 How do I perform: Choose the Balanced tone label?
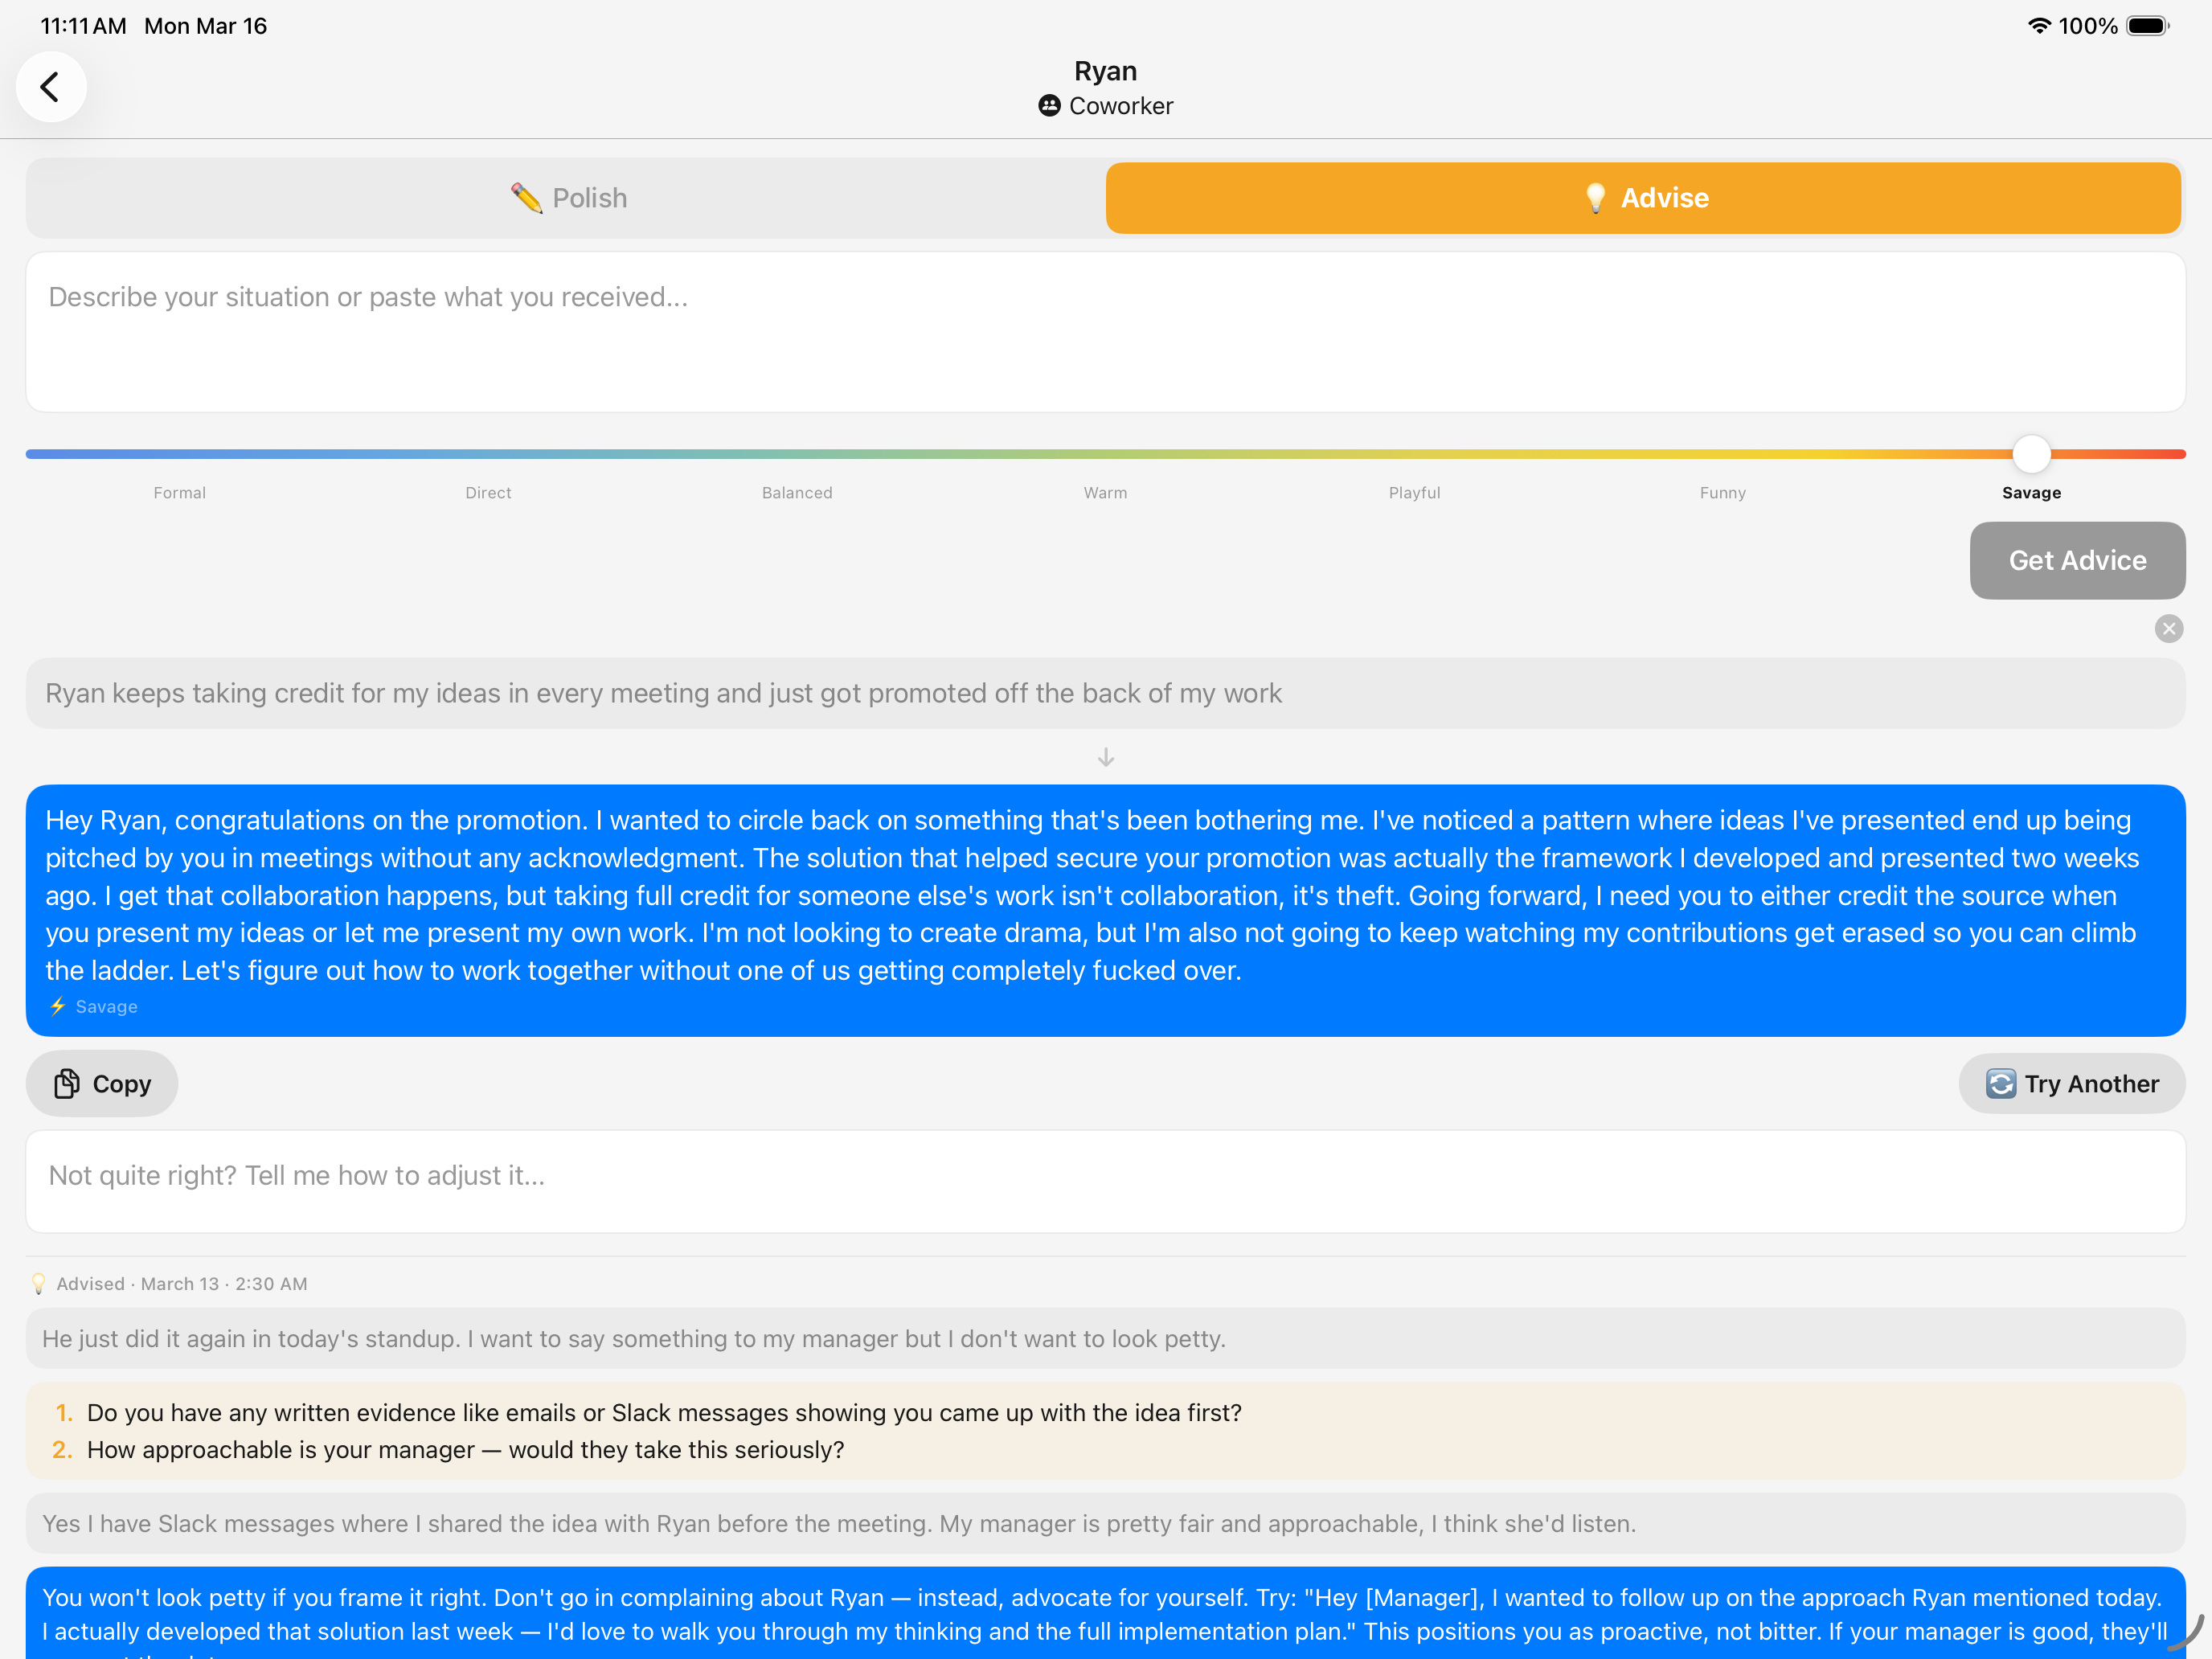click(x=797, y=493)
